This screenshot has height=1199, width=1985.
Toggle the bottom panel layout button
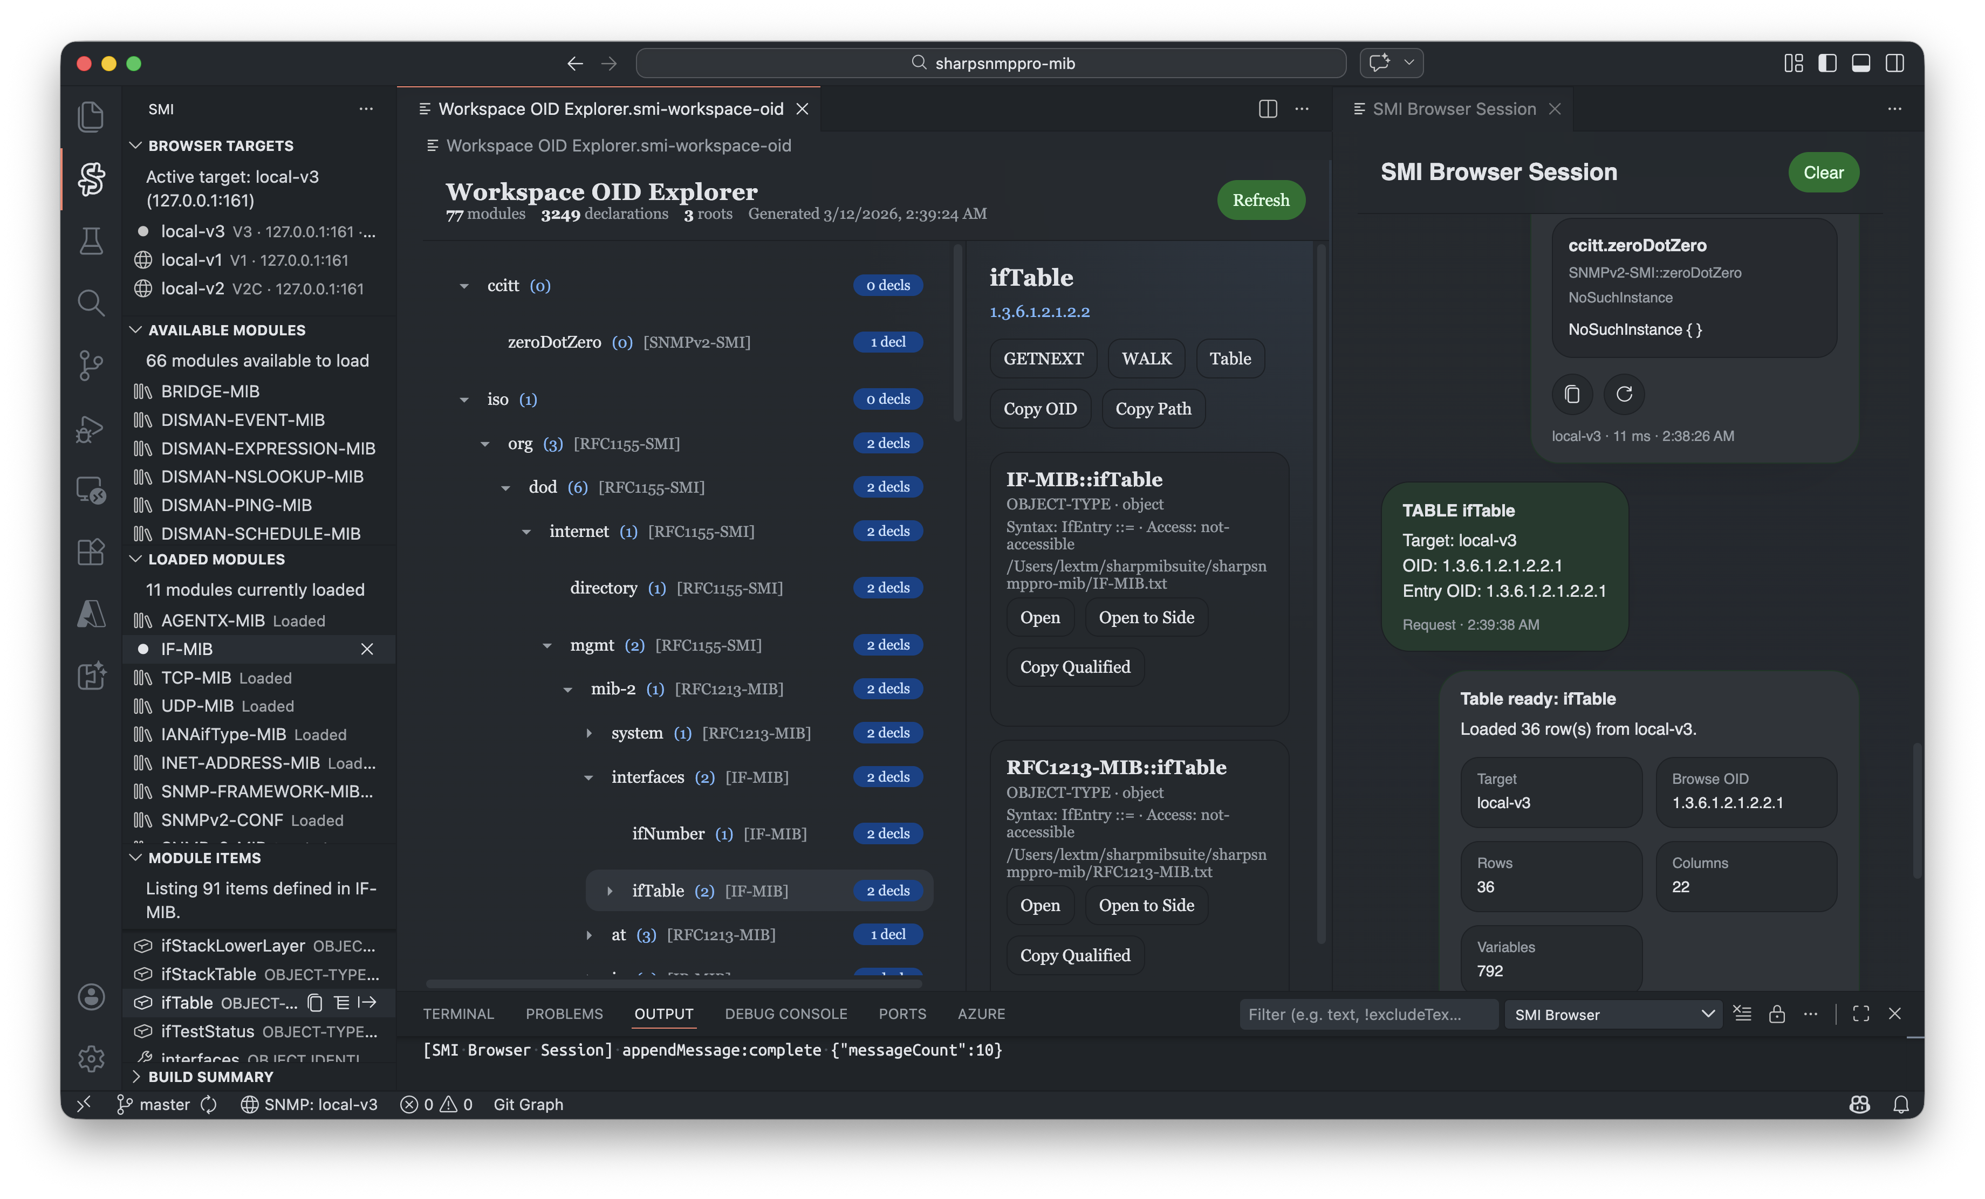[x=1861, y=63]
